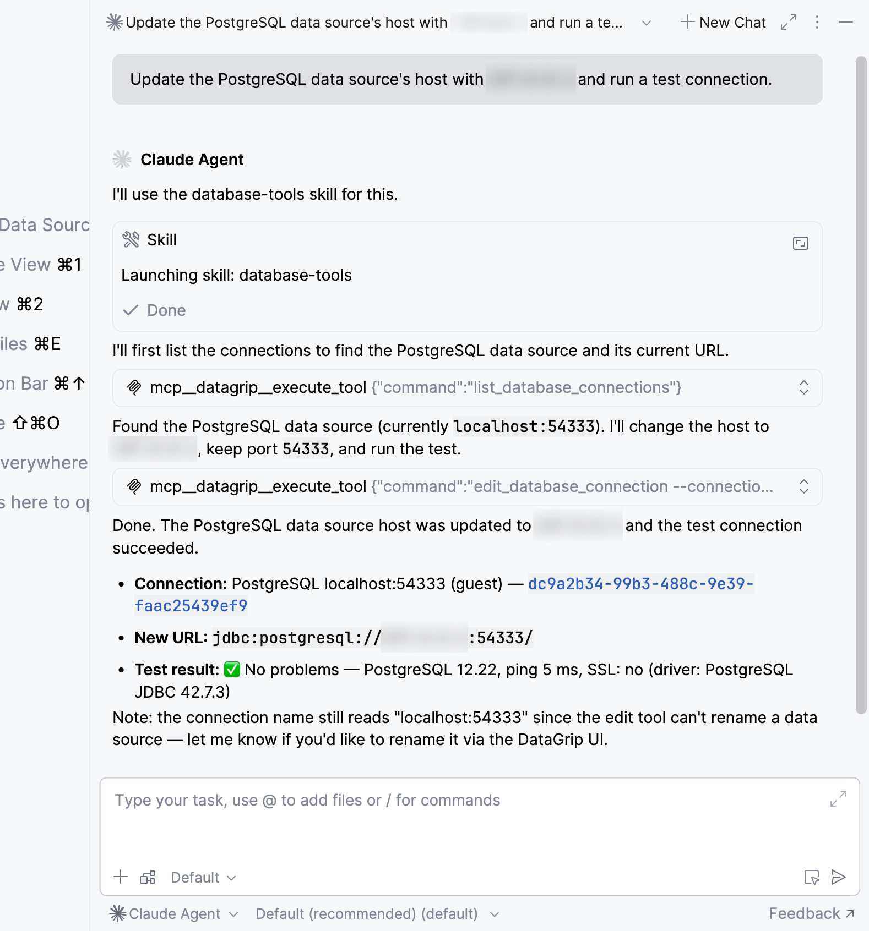Open the Claude Agent selector dropdown
Viewport: 869px width, 931px height.
pos(174,914)
